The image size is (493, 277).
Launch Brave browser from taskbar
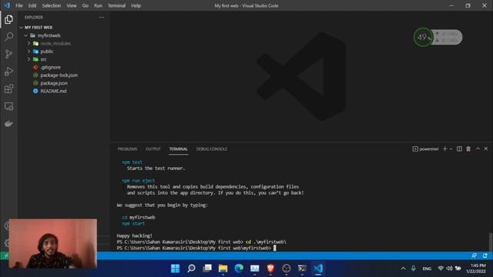coord(270,269)
